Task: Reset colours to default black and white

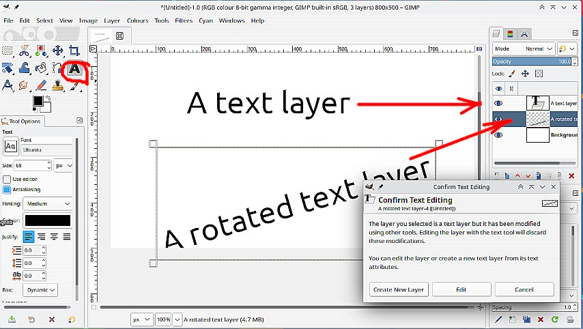Action: (x=35, y=110)
